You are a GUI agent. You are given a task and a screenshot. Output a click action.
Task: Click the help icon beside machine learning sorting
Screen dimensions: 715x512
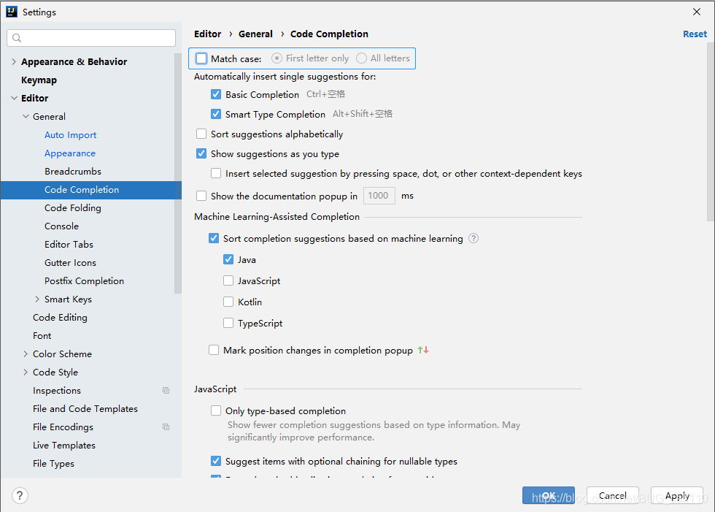point(473,238)
